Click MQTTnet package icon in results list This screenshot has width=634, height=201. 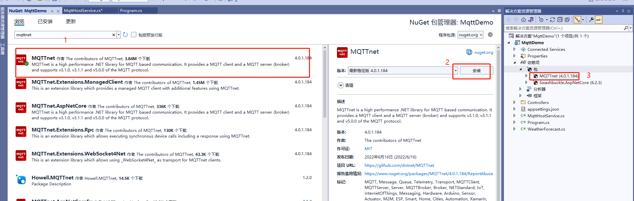pos(21,60)
